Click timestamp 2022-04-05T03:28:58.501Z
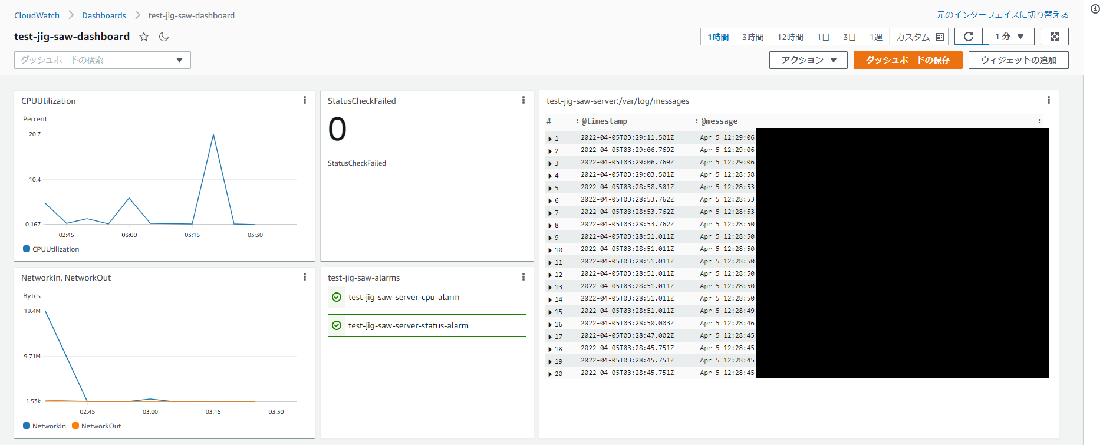The width and height of the screenshot is (1103, 445). (x=627, y=187)
